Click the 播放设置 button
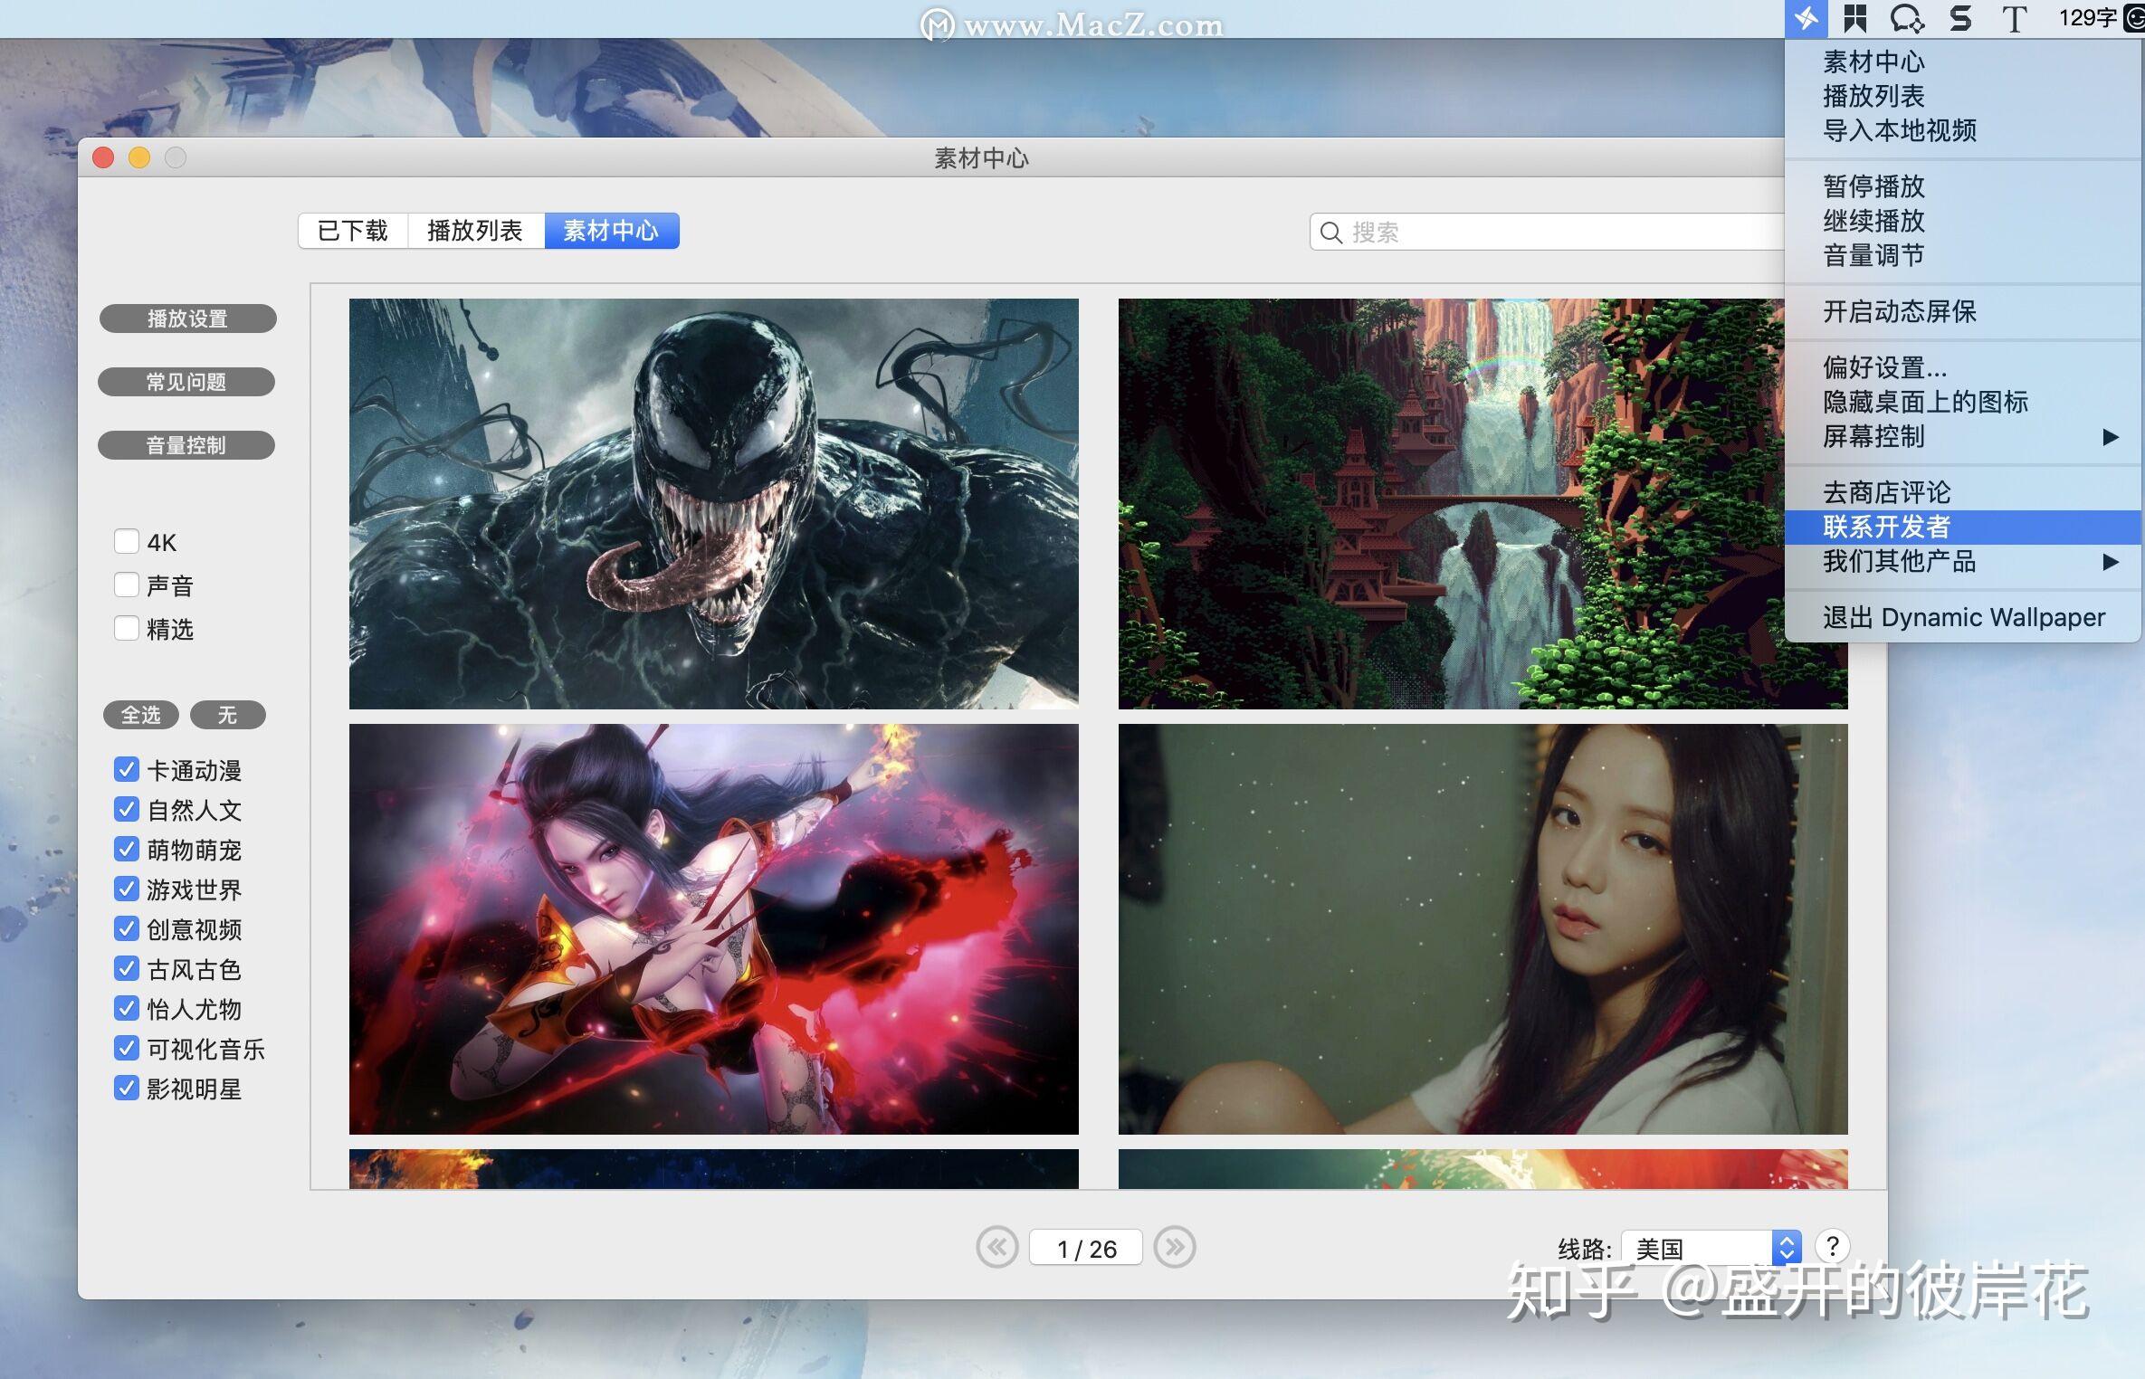The width and height of the screenshot is (2145, 1379). pos(187,319)
